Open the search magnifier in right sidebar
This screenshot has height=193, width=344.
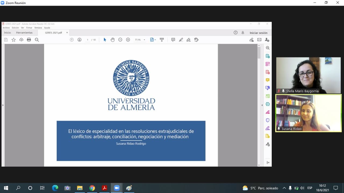[x=268, y=48]
